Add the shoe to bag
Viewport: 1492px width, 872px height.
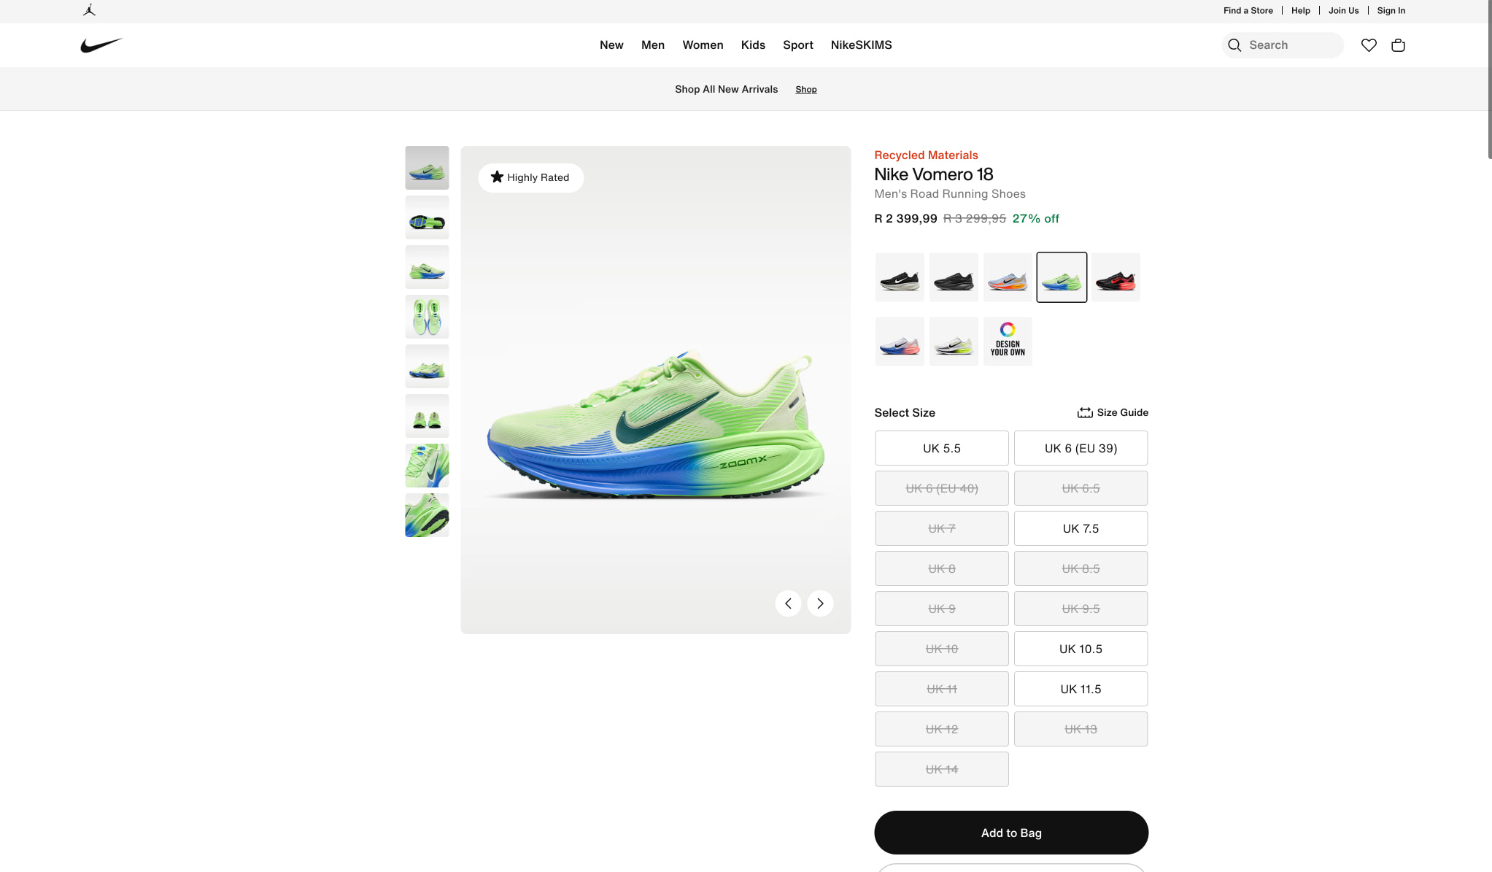point(1011,833)
